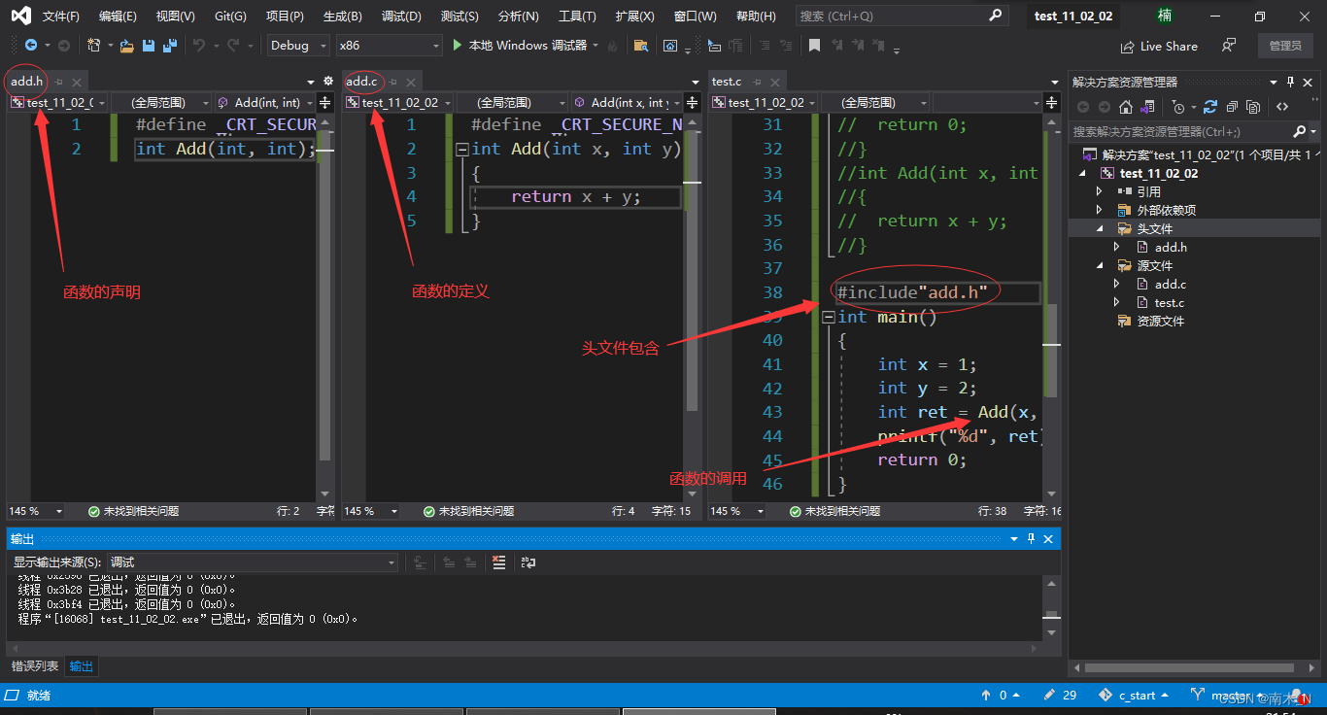Click the switch views icon in Solution Explorer
Viewport: 1327px width, 715px height.
click(x=1148, y=107)
